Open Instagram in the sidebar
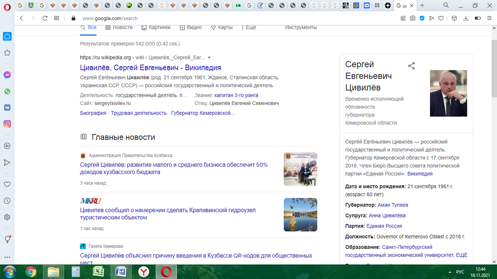The height and width of the screenshot is (279, 497). point(7,124)
